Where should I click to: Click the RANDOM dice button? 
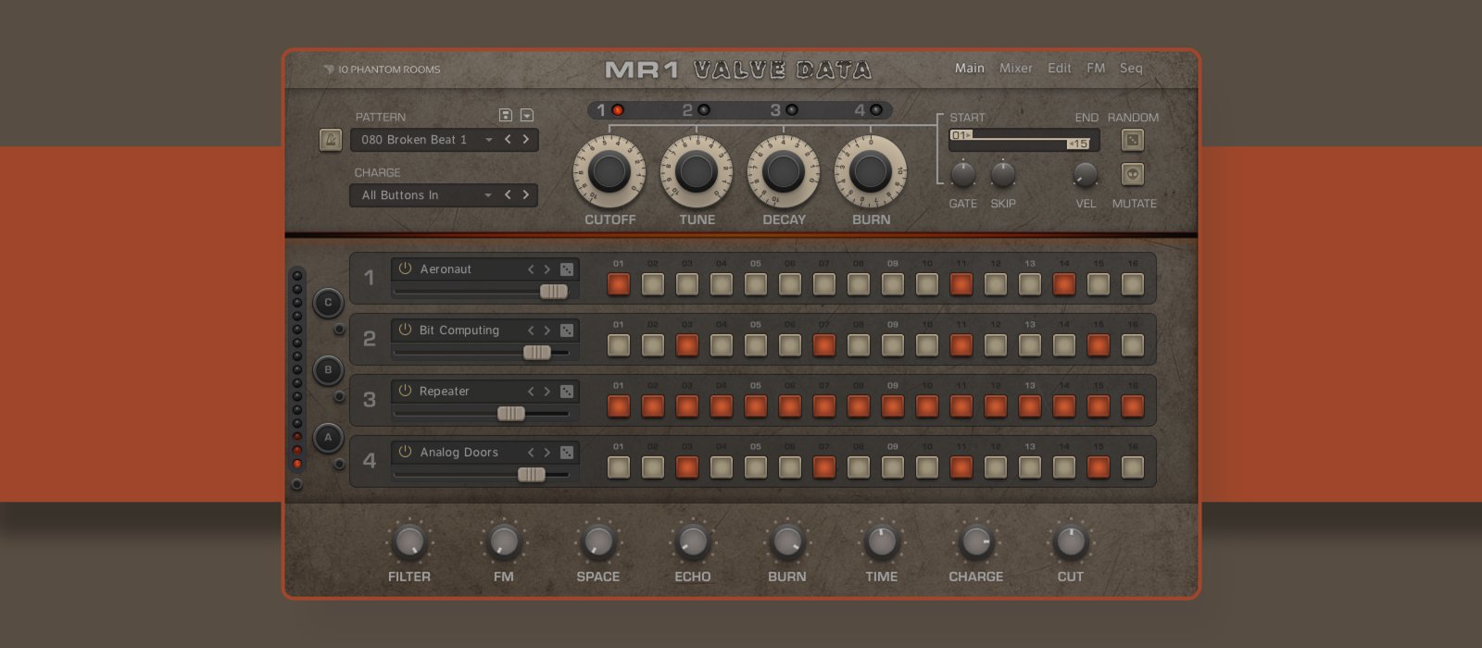1132,140
